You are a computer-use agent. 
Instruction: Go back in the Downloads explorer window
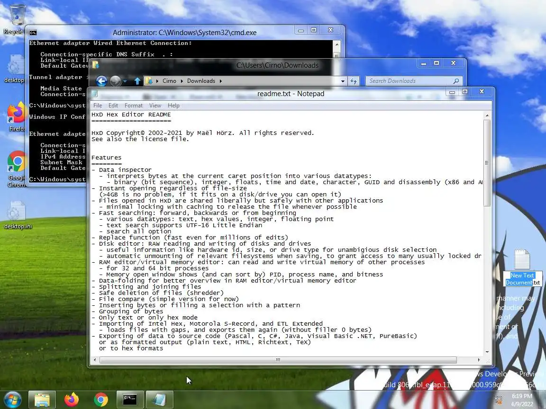pos(101,81)
